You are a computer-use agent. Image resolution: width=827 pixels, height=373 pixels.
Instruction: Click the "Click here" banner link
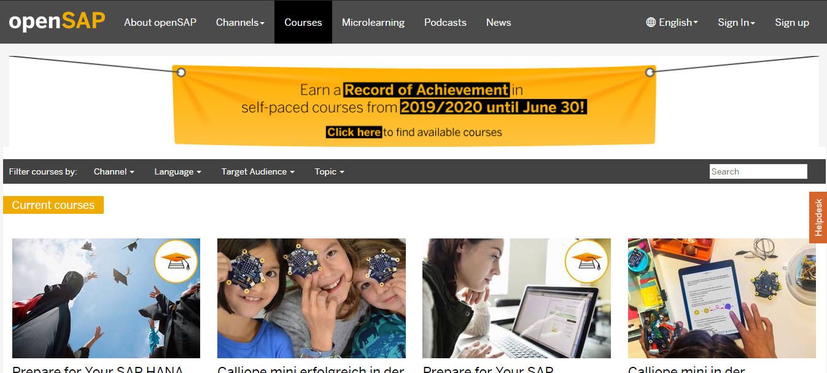(x=354, y=132)
